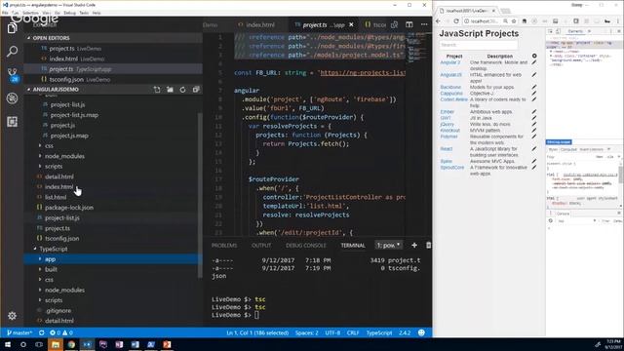The width and height of the screenshot is (624, 351).
Task: Open editor more actions menu
Action: coord(424,24)
